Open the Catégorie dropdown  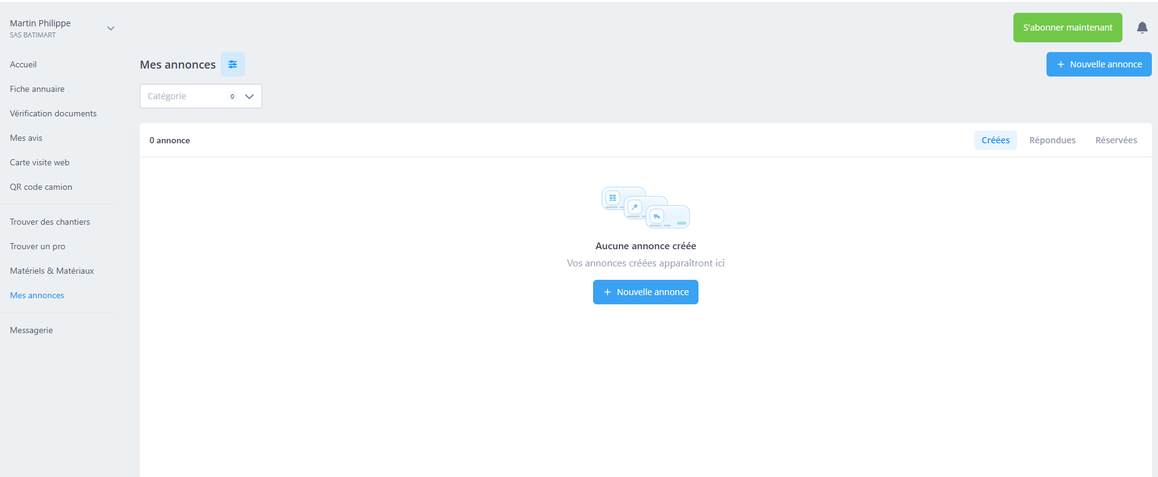coord(201,96)
